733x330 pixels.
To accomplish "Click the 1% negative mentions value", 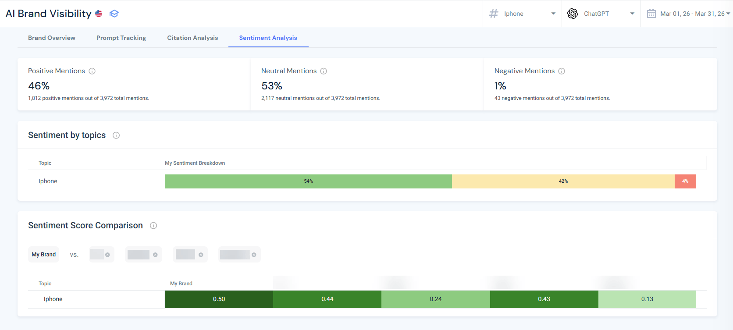I will click(500, 86).
